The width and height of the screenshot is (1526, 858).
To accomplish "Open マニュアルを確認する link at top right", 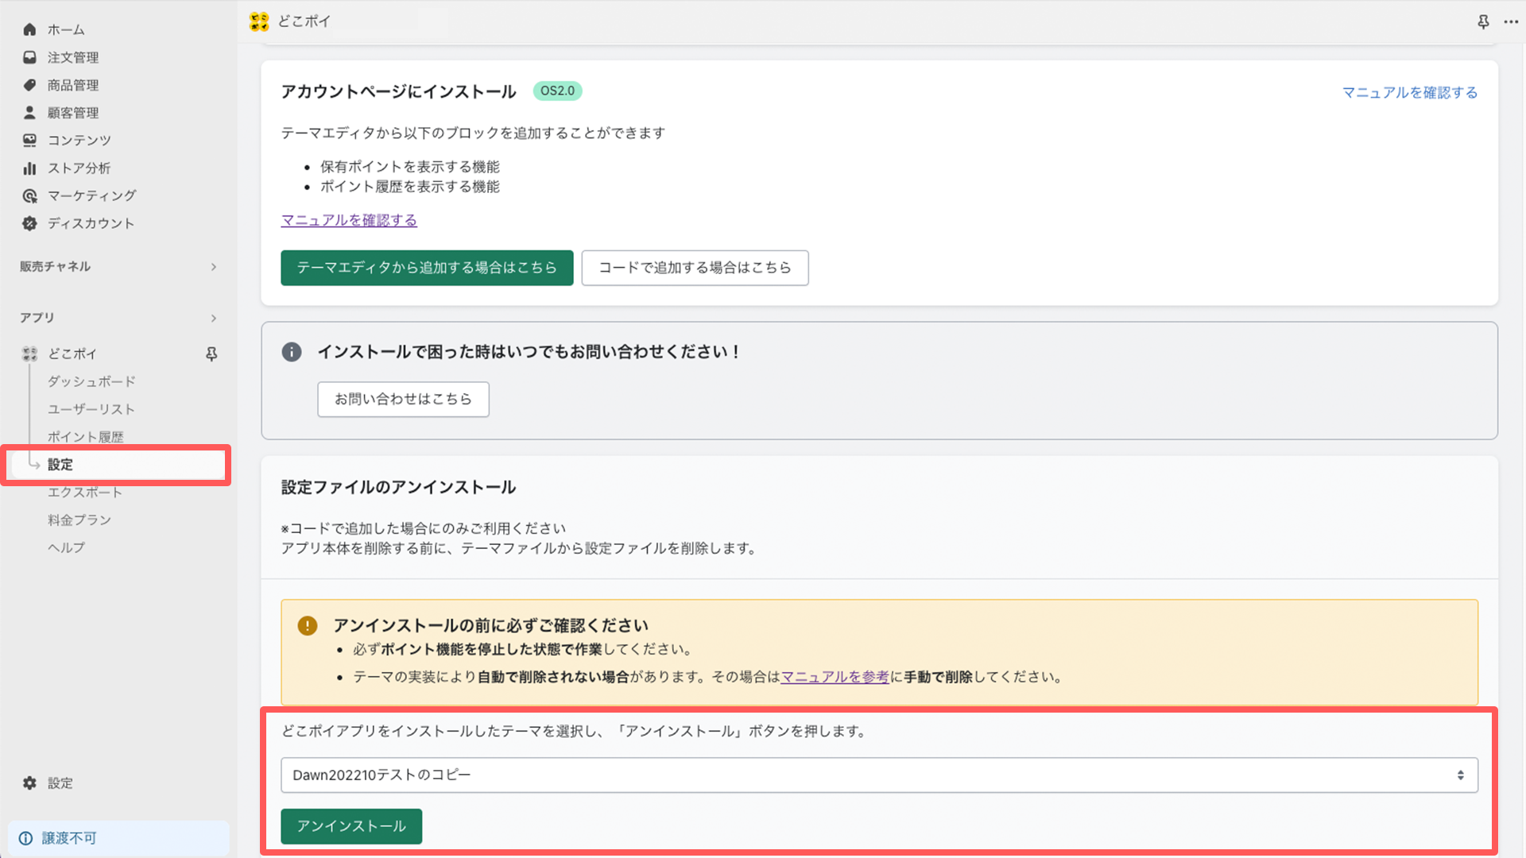I will (x=1410, y=93).
